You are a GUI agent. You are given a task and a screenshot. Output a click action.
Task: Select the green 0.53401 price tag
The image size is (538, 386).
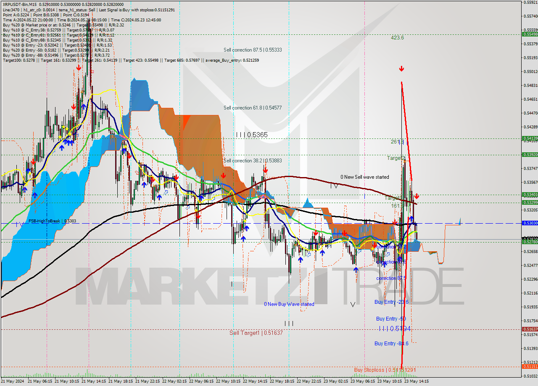pyautogui.click(x=530, y=194)
